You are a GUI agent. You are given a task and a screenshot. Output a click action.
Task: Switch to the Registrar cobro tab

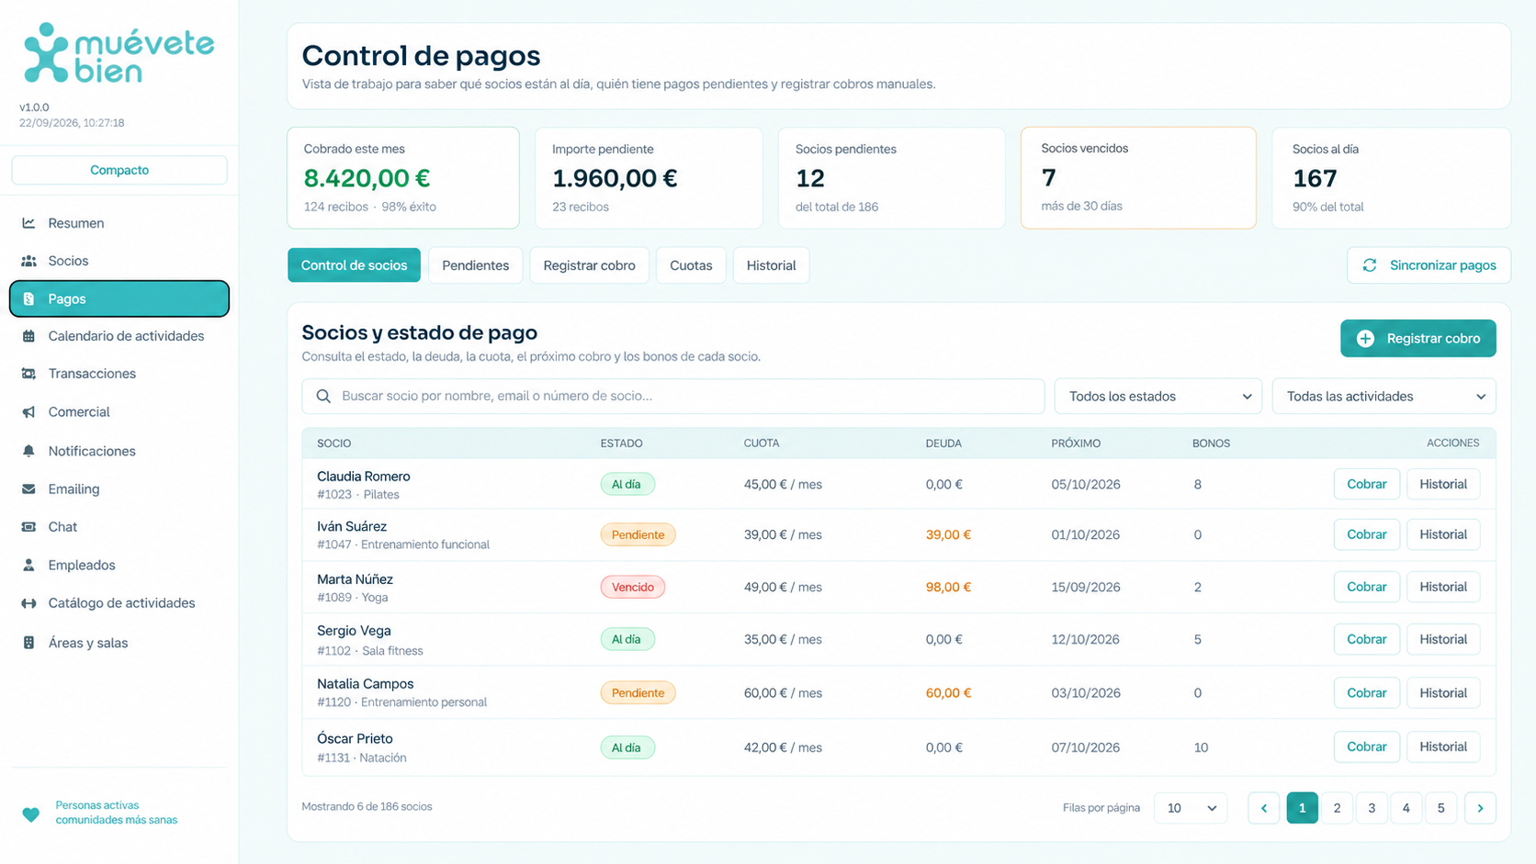point(589,265)
